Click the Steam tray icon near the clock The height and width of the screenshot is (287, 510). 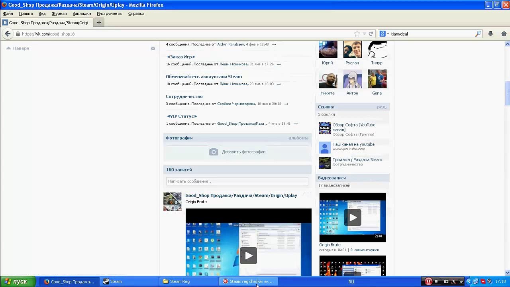(x=490, y=281)
